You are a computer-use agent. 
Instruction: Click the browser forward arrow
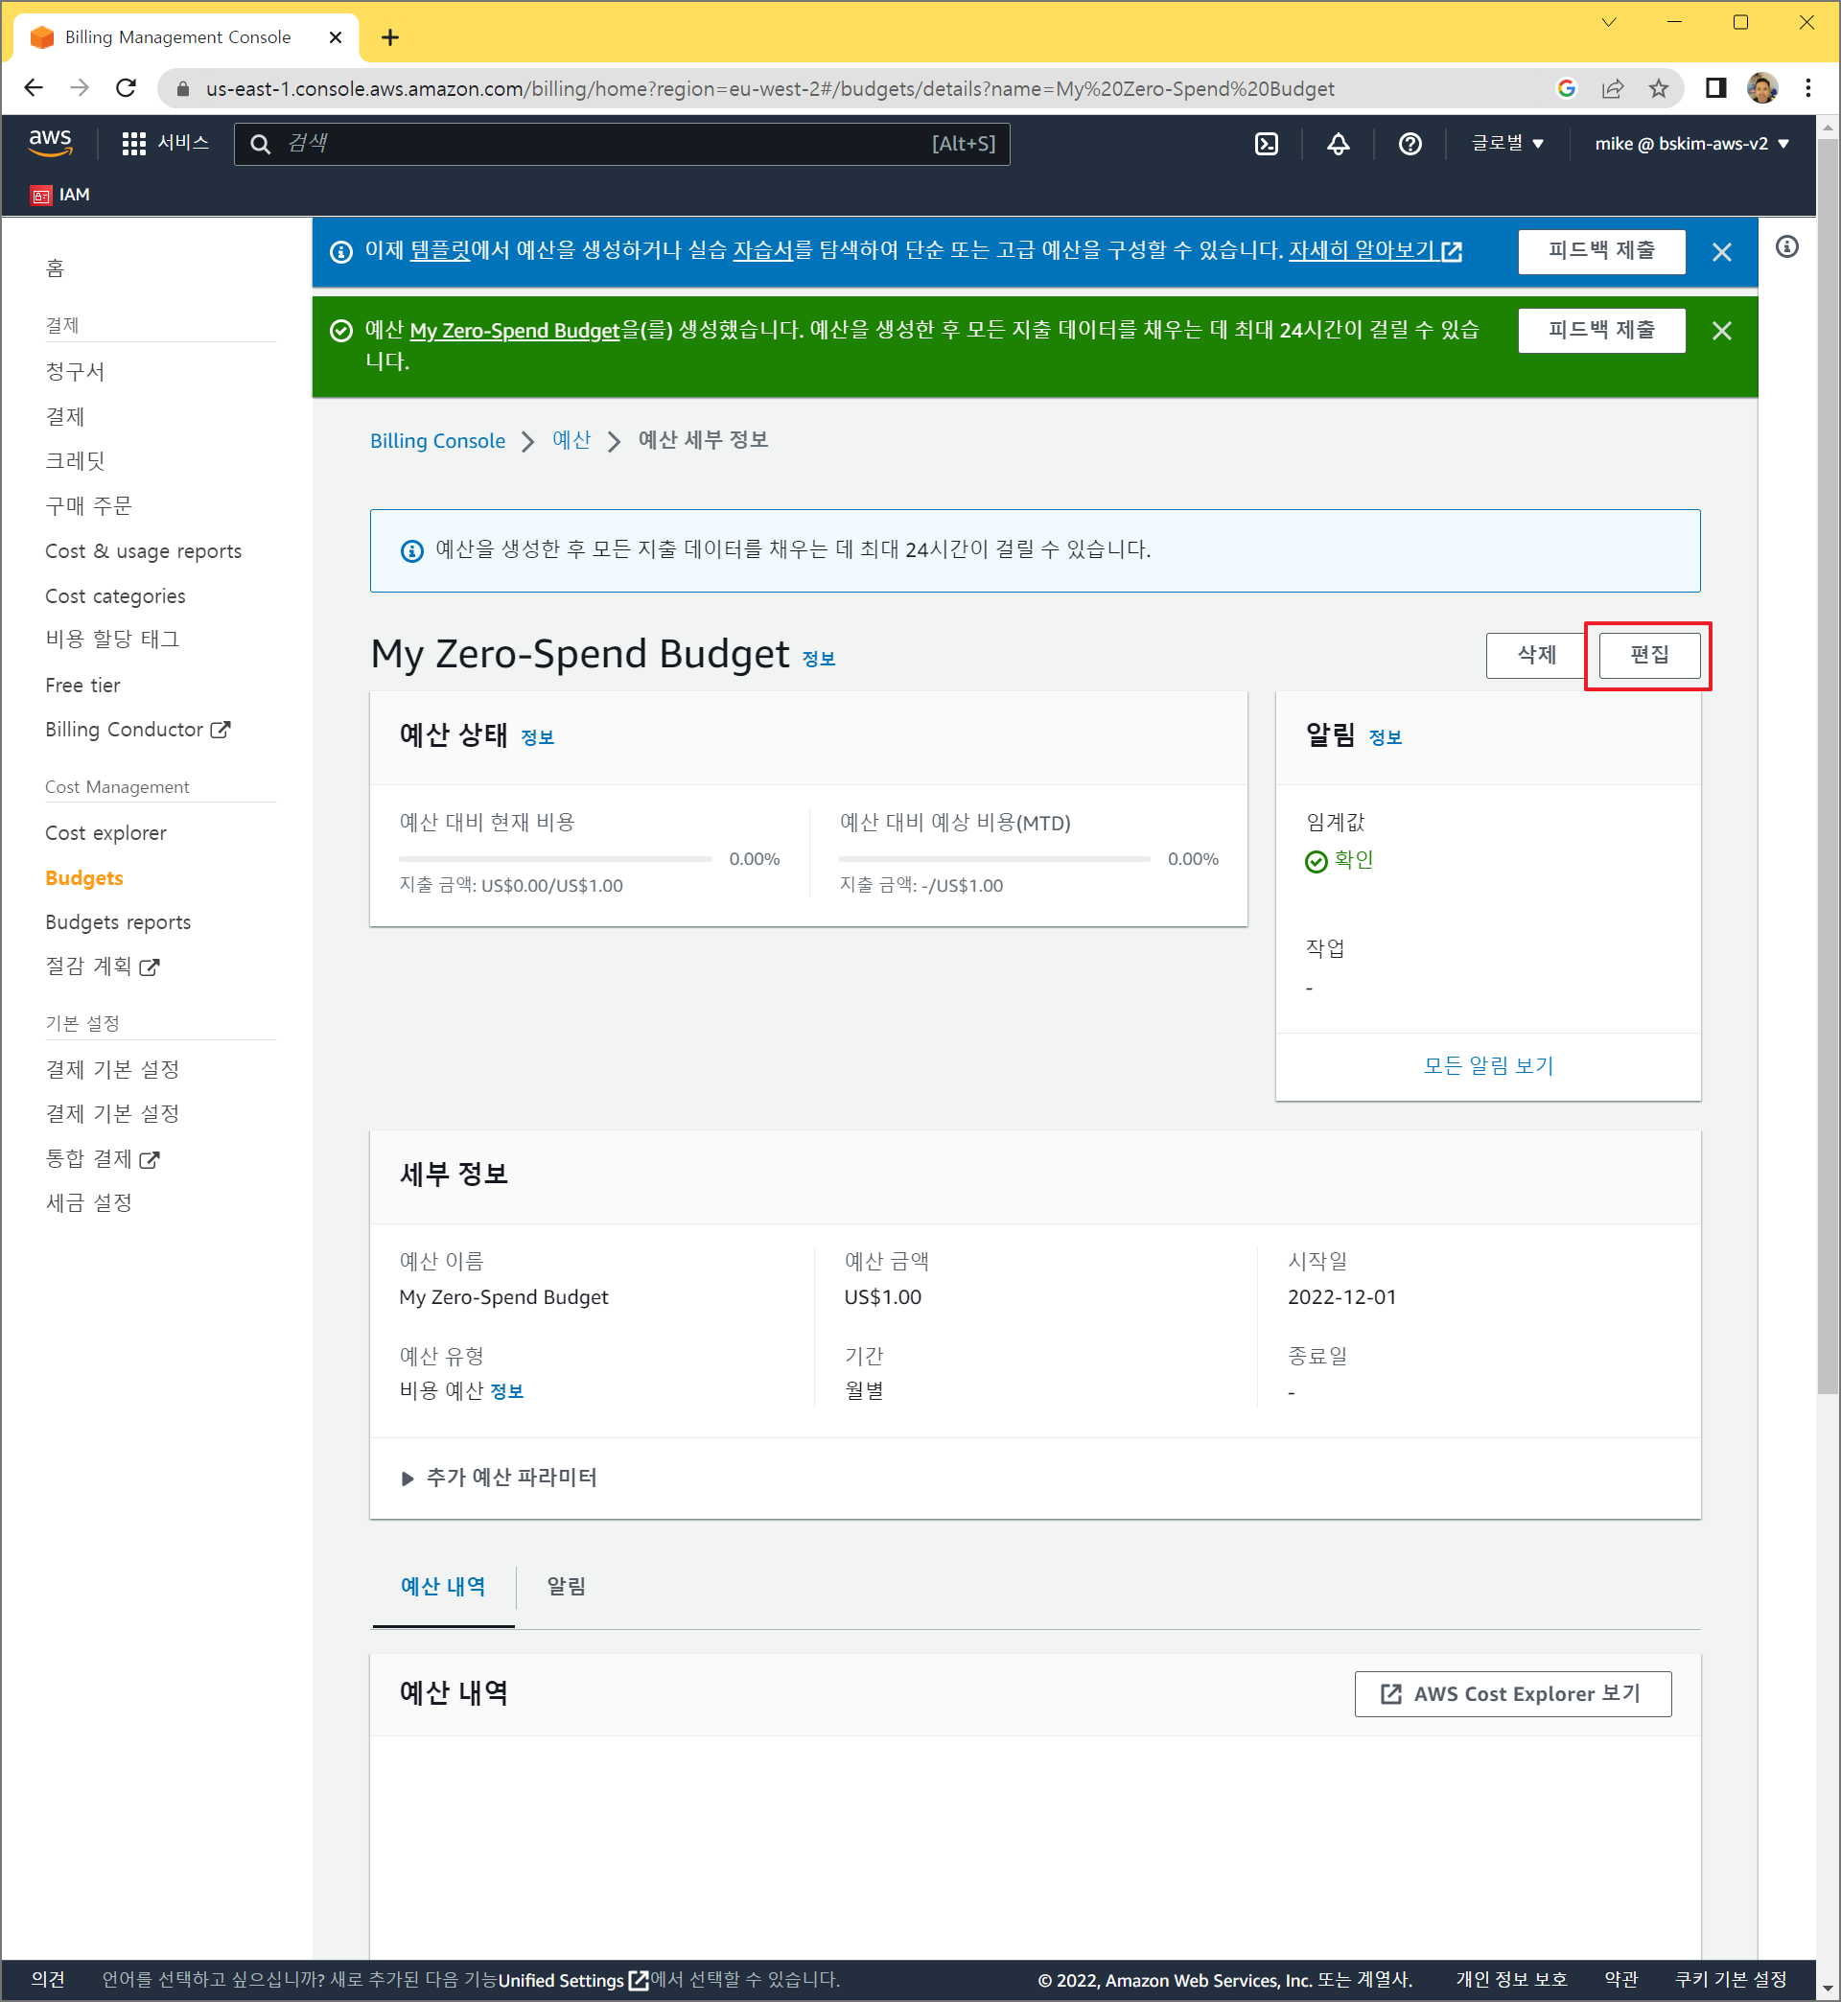pyautogui.click(x=80, y=87)
